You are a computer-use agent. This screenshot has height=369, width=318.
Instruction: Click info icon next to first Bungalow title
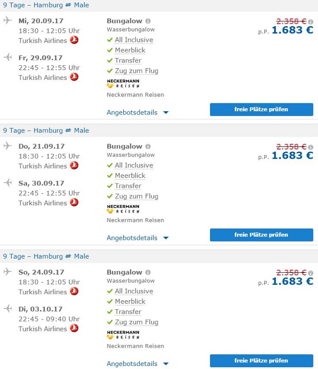coord(148,21)
